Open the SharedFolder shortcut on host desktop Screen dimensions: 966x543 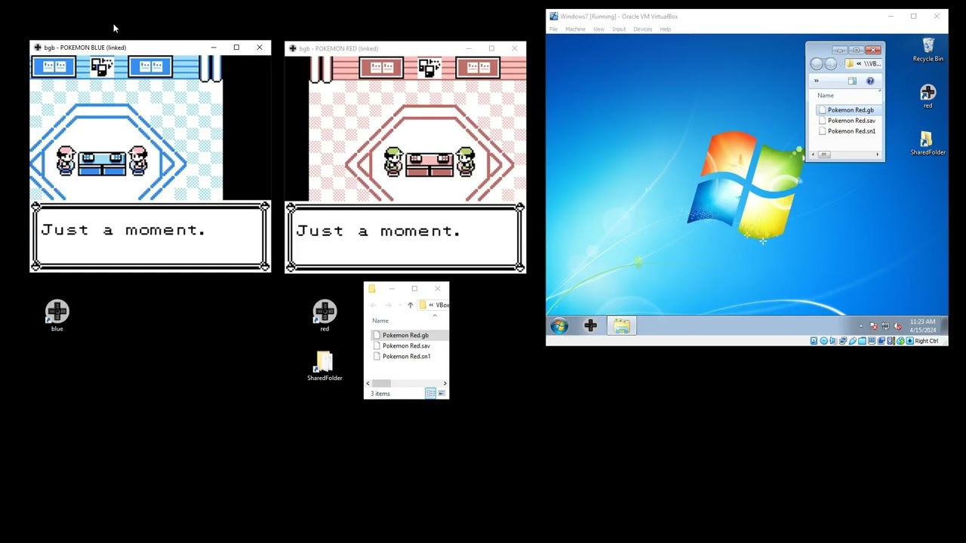[325, 367]
